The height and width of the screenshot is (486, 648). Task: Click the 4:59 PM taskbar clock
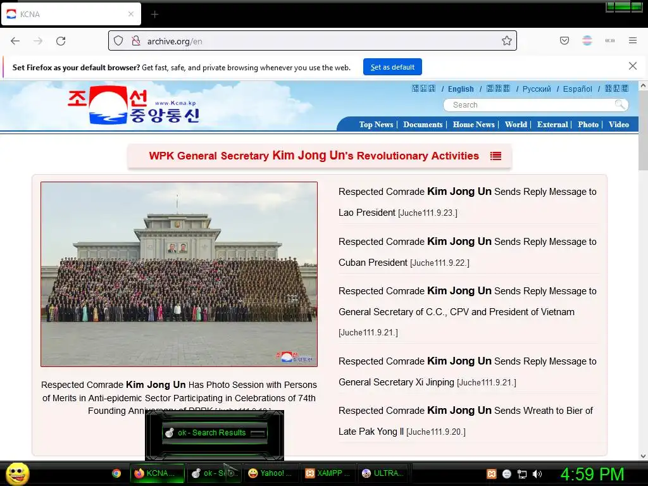592,474
